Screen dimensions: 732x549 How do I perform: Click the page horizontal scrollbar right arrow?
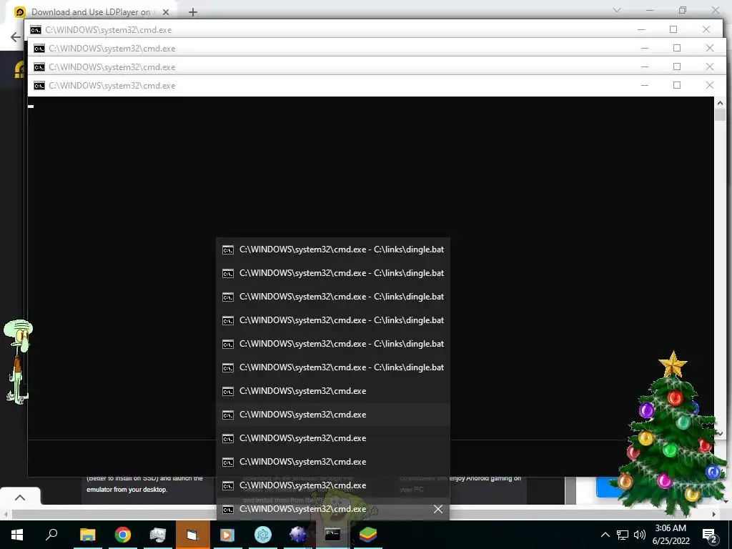(x=714, y=515)
